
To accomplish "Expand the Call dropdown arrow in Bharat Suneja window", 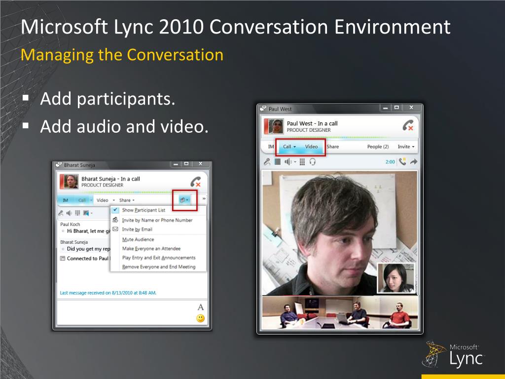I will (91, 200).
